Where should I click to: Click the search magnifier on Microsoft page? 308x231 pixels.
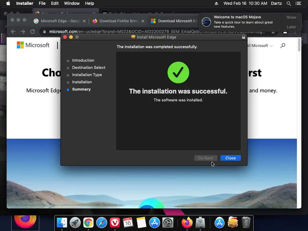283,46
